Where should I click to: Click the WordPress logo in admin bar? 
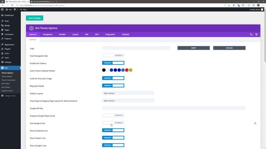(2, 10)
